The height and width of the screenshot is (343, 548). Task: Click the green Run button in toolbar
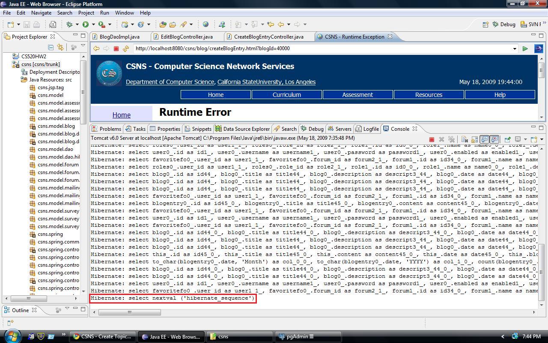[86, 24]
